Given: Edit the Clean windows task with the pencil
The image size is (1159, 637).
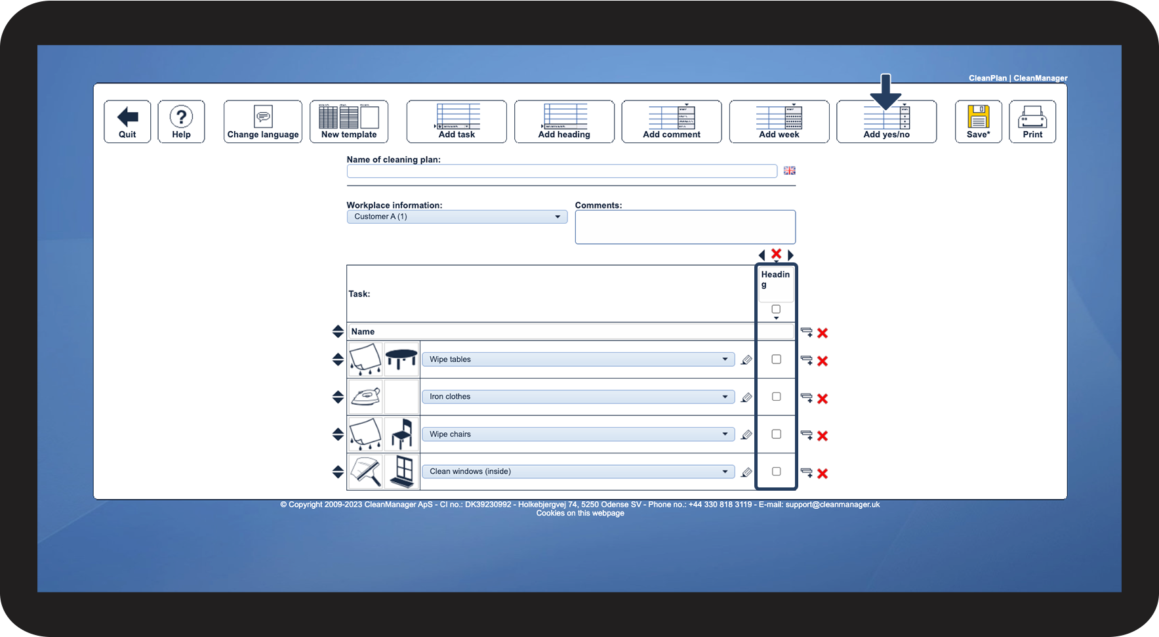Looking at the screenshot, I should [746, 472].
